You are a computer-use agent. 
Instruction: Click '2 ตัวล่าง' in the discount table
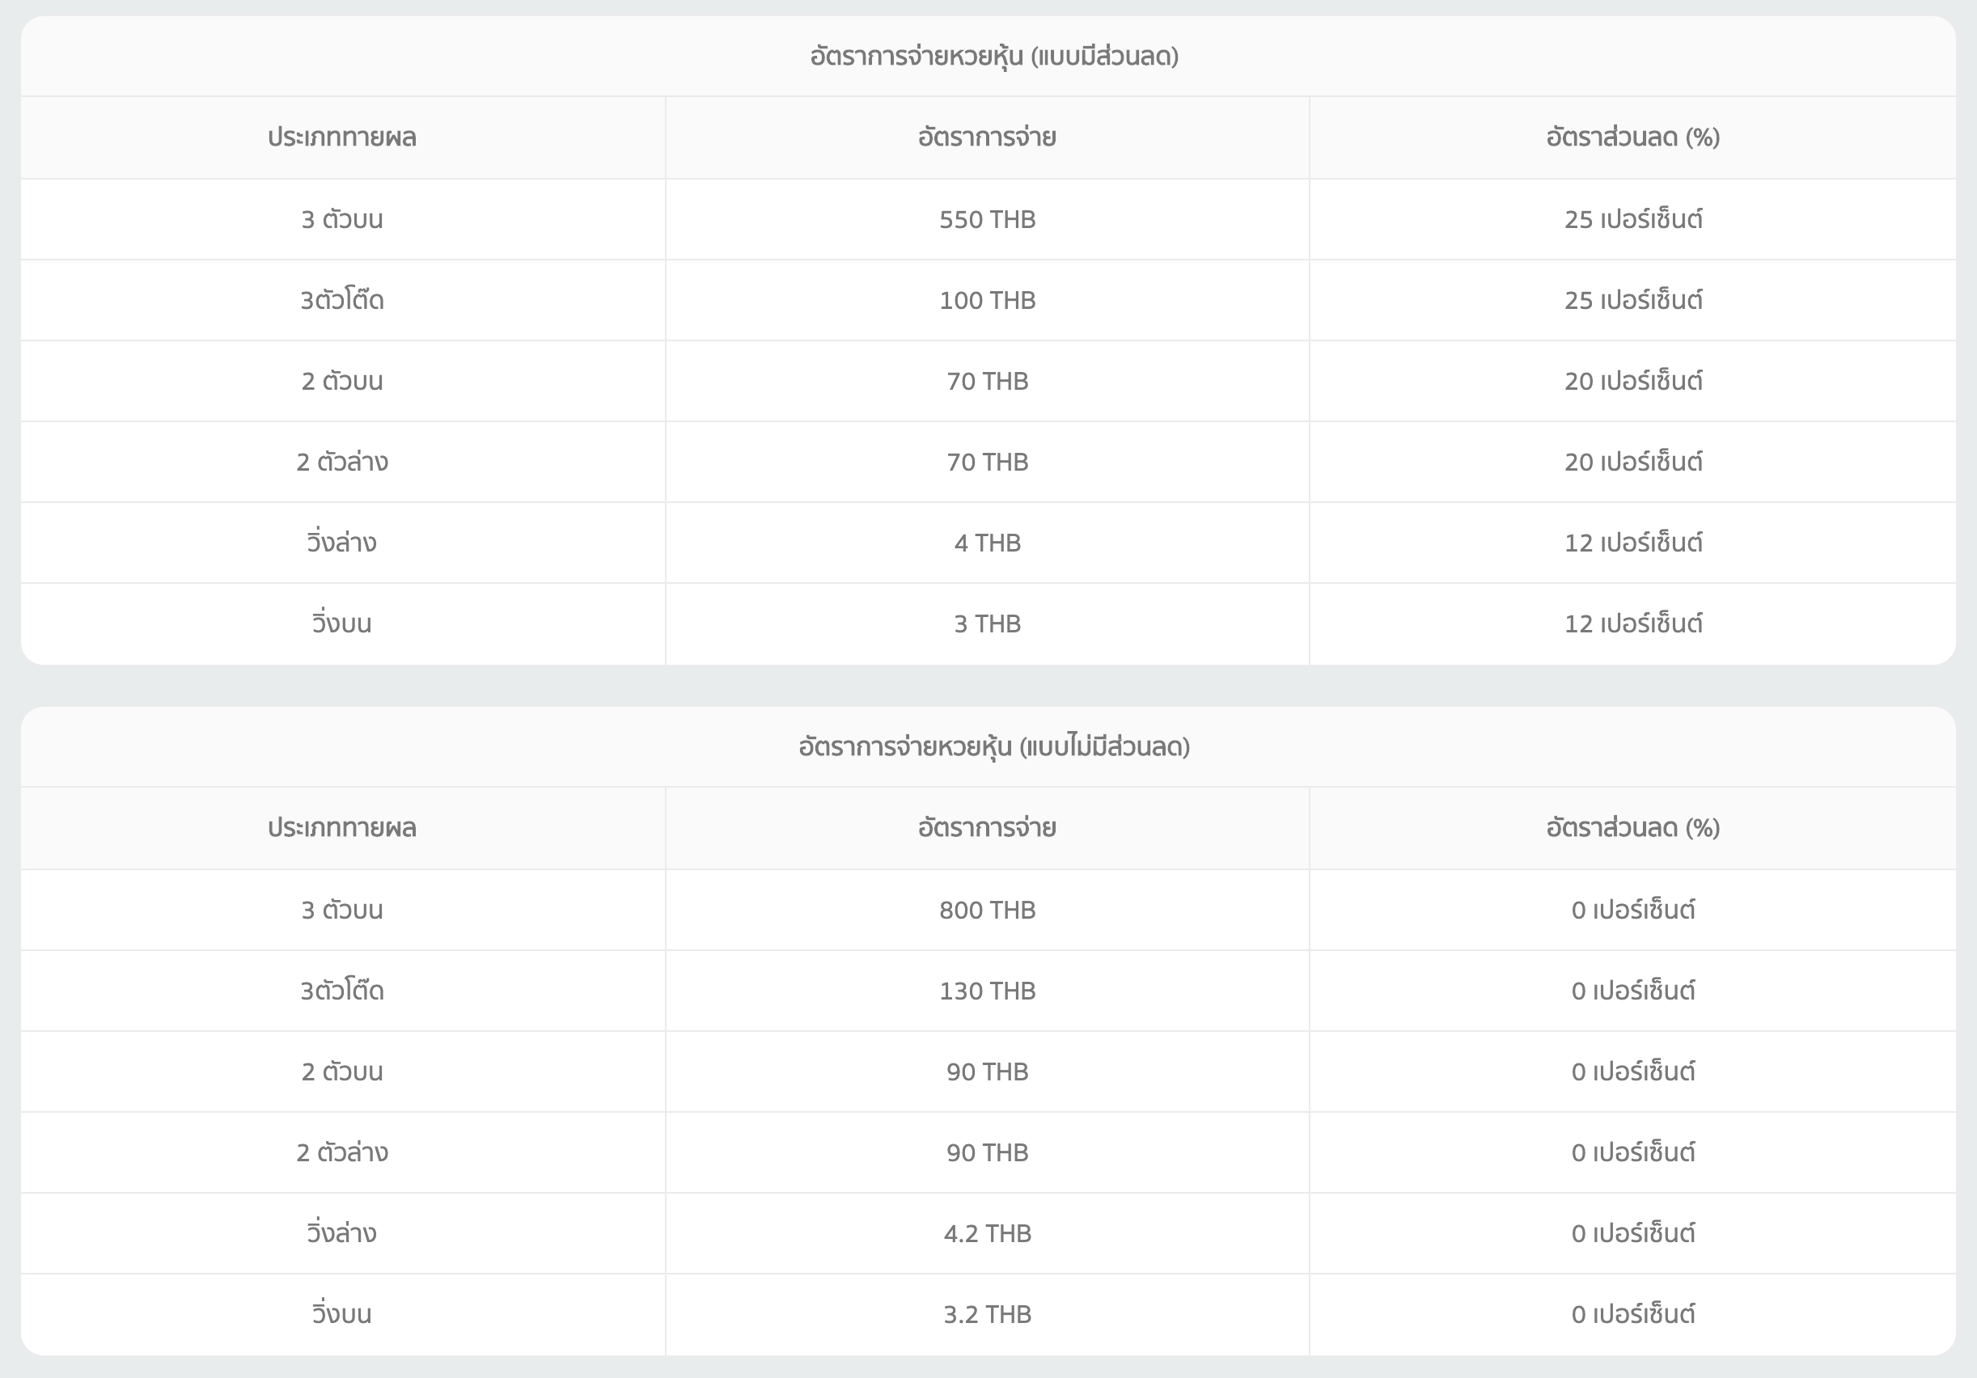[x=342, y=463]
